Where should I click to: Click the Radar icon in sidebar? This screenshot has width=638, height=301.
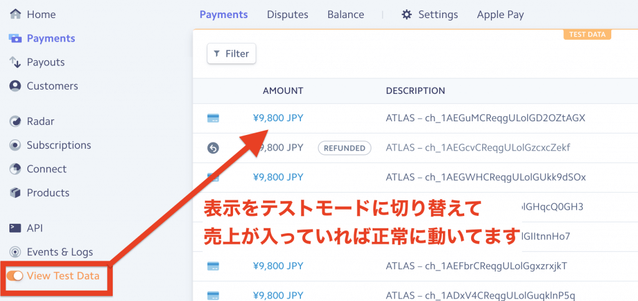[15, 121]
